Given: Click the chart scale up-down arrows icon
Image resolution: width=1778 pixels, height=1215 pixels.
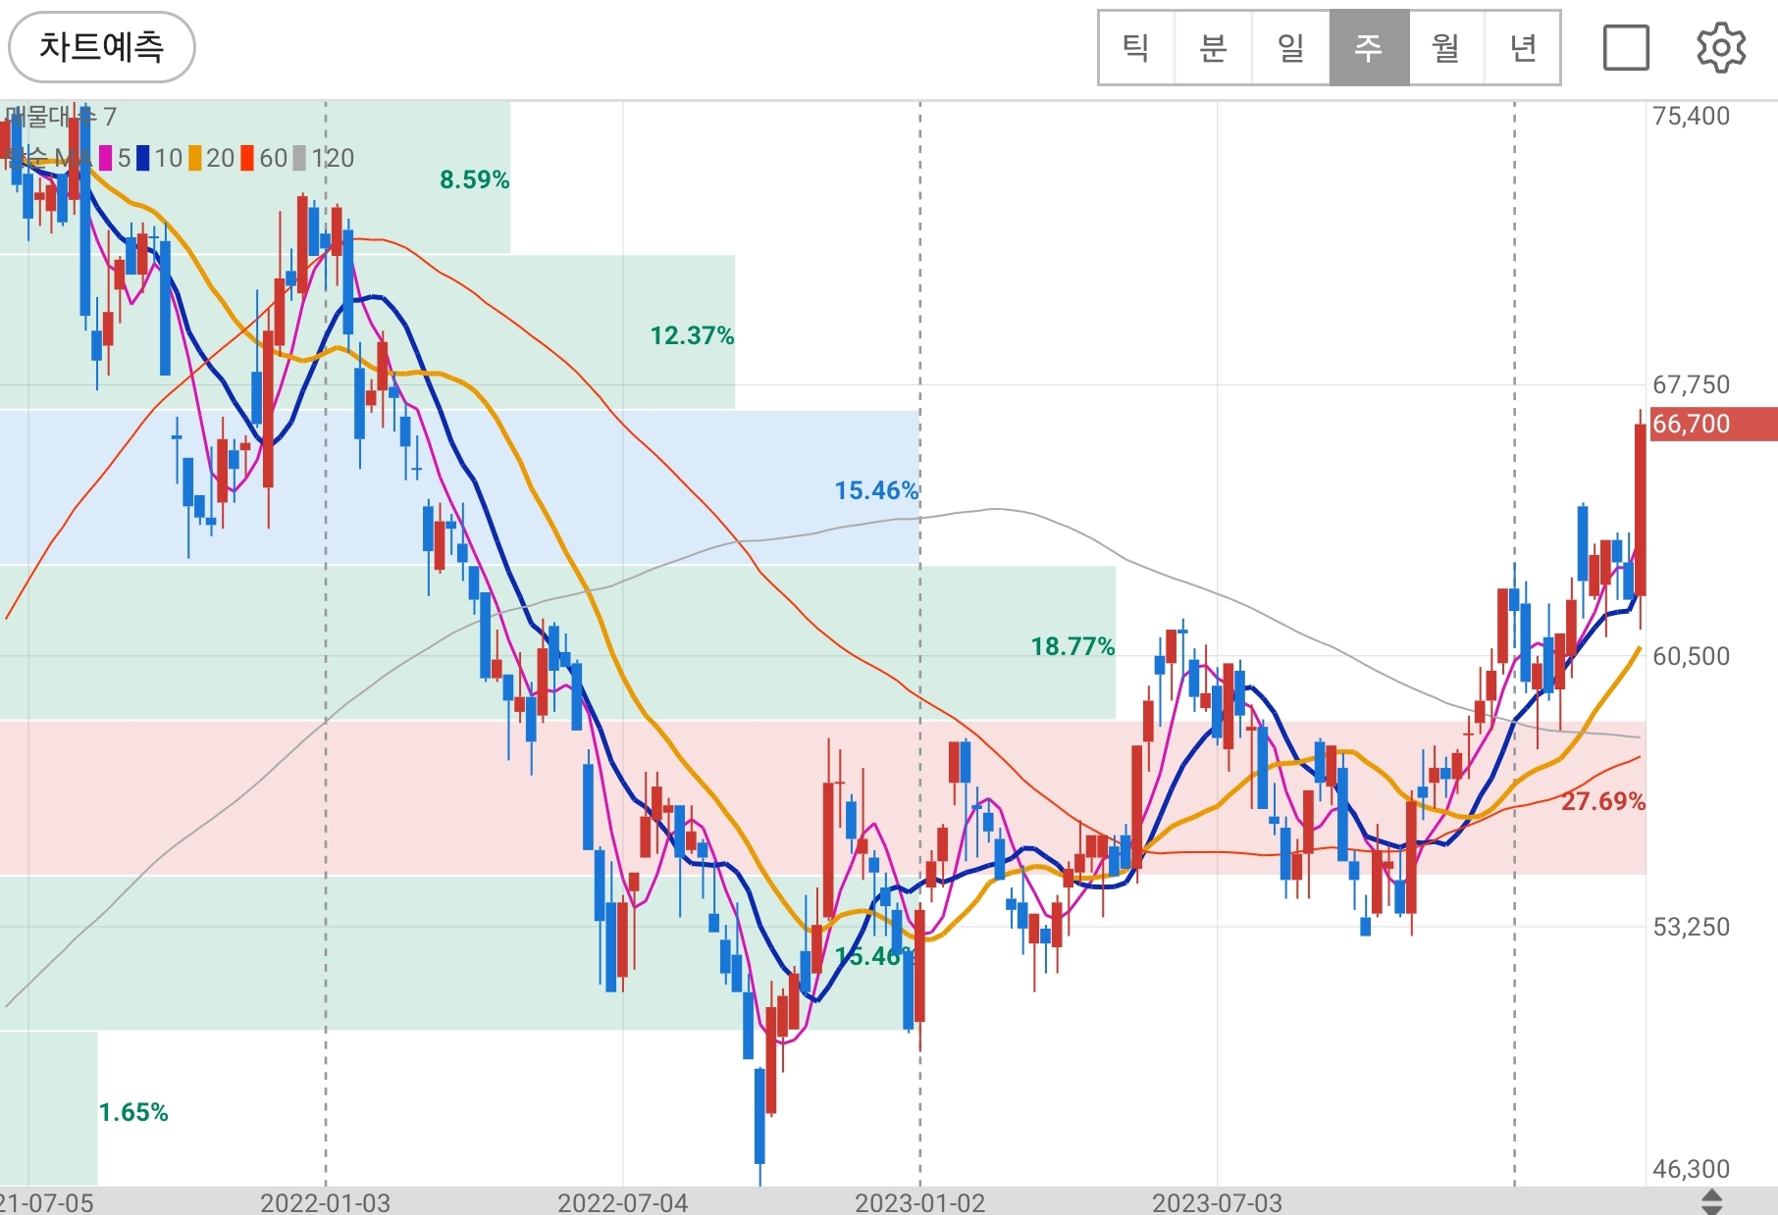Looking at the screenshot, I should pyautogui.click(x=1711, y=1201).
